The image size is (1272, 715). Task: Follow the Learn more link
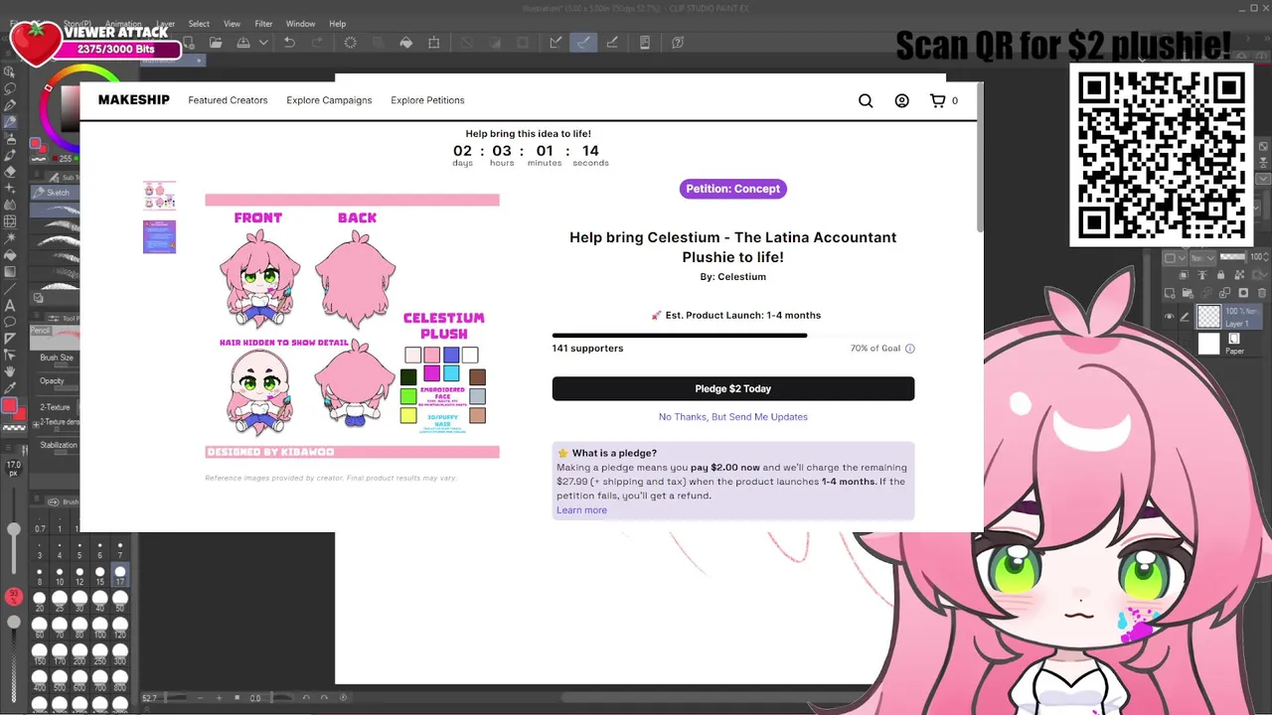pos(581,510)
